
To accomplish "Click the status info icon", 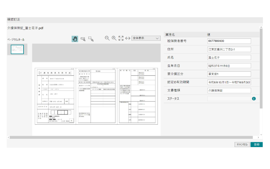I will [x=254, y=99].
